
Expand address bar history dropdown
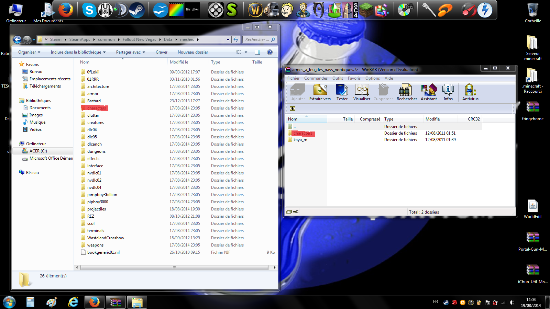(x=228, y=39)
